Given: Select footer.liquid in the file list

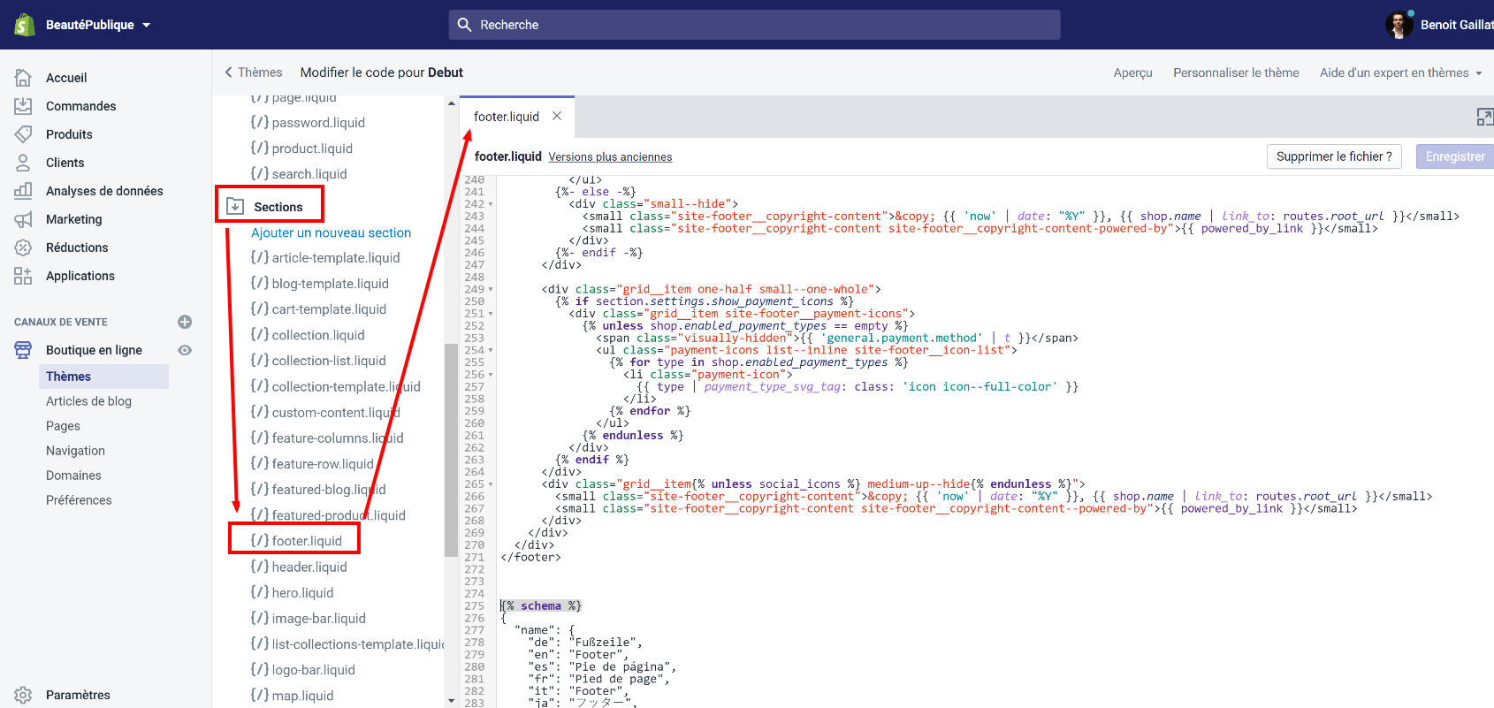Looking at the screenshot, I should pyautogui.click(x=296, y=541).
